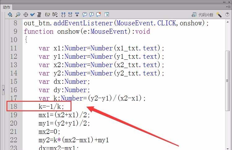Image resolution: width=232 pixels, height=150 pixels.
Task: Open the code snippets (代码片断) panel
Action: tap(203, 15)
